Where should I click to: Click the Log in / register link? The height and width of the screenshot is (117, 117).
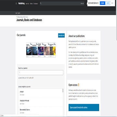(18, 13)
